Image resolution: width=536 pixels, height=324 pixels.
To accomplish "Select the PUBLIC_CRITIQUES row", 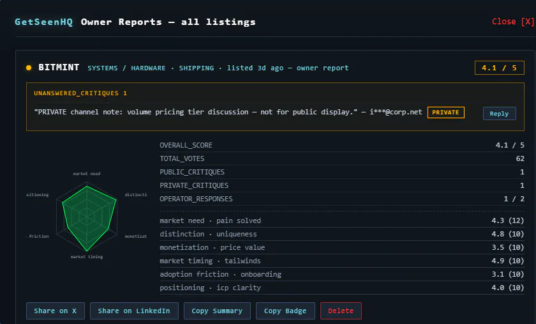I will point(342,172).
